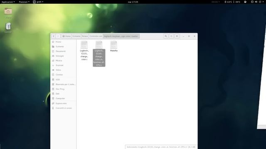Open Computer in the sidebar
This screenshot has height=149, width=266.
(x=64, y=99)
